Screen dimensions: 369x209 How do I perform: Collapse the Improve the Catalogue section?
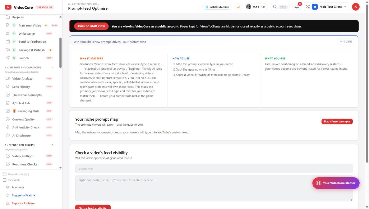click(x=52, y=67)
